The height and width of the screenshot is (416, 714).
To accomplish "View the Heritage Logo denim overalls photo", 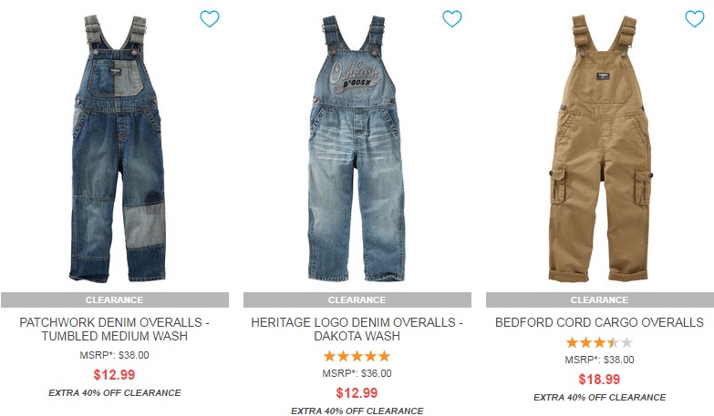I will (357, 148).
